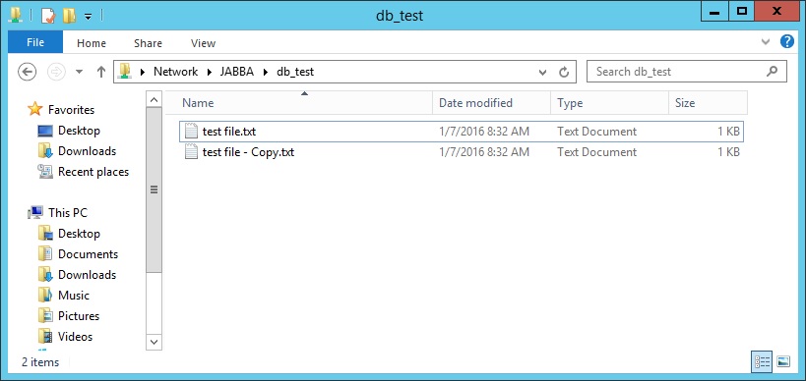Sort by the Date modified column header

click(491, 102)
